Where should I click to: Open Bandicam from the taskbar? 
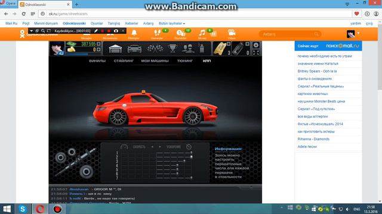(x=57, y=209)
